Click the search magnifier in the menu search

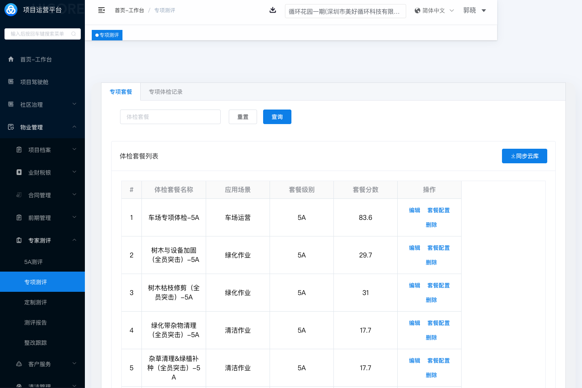74,34
